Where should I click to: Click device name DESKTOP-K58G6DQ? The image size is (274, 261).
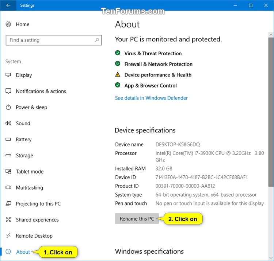point(178,145)
